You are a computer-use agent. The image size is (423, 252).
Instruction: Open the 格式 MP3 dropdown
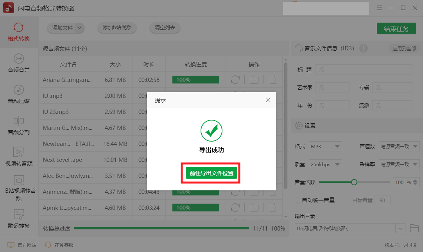[x=325, y=146]
